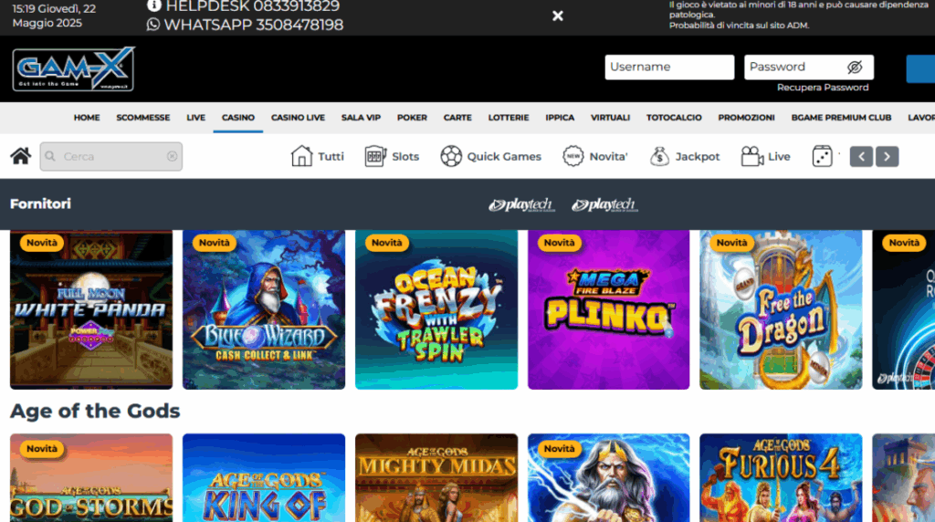Click the search magnifier icon
Screen dimensions: 935x522
point(51,156)
